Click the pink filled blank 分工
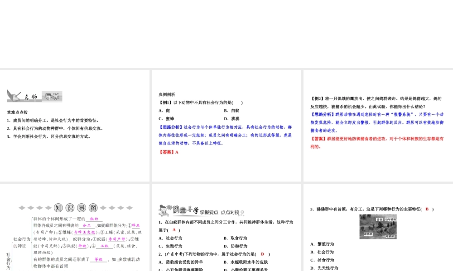The width and height of the screenshot is (453, 271). (87, 226)
